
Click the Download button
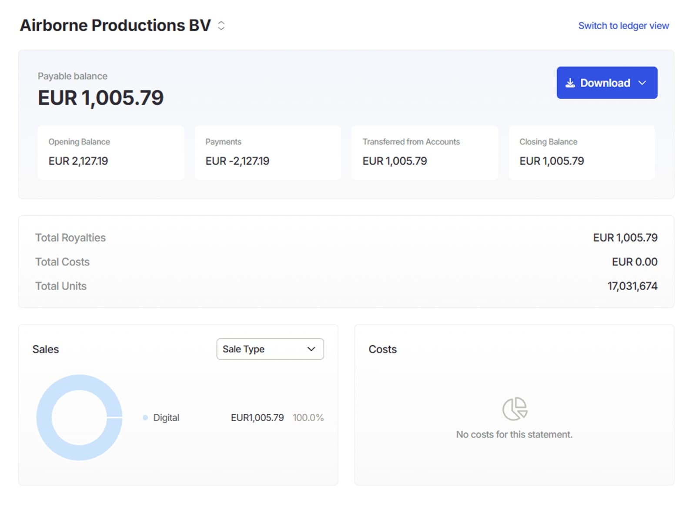pyautogui.click(x=607, y=83)
